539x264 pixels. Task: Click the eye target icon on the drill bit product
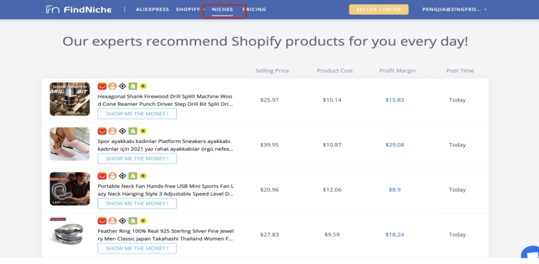tap(122, 86)
